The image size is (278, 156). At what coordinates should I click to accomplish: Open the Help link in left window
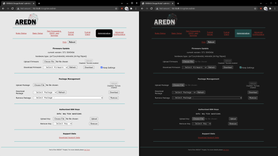click(x=64, y=42)
